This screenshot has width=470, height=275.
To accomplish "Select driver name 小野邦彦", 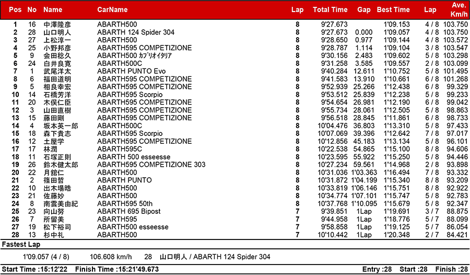I will [x=57, y=48].
